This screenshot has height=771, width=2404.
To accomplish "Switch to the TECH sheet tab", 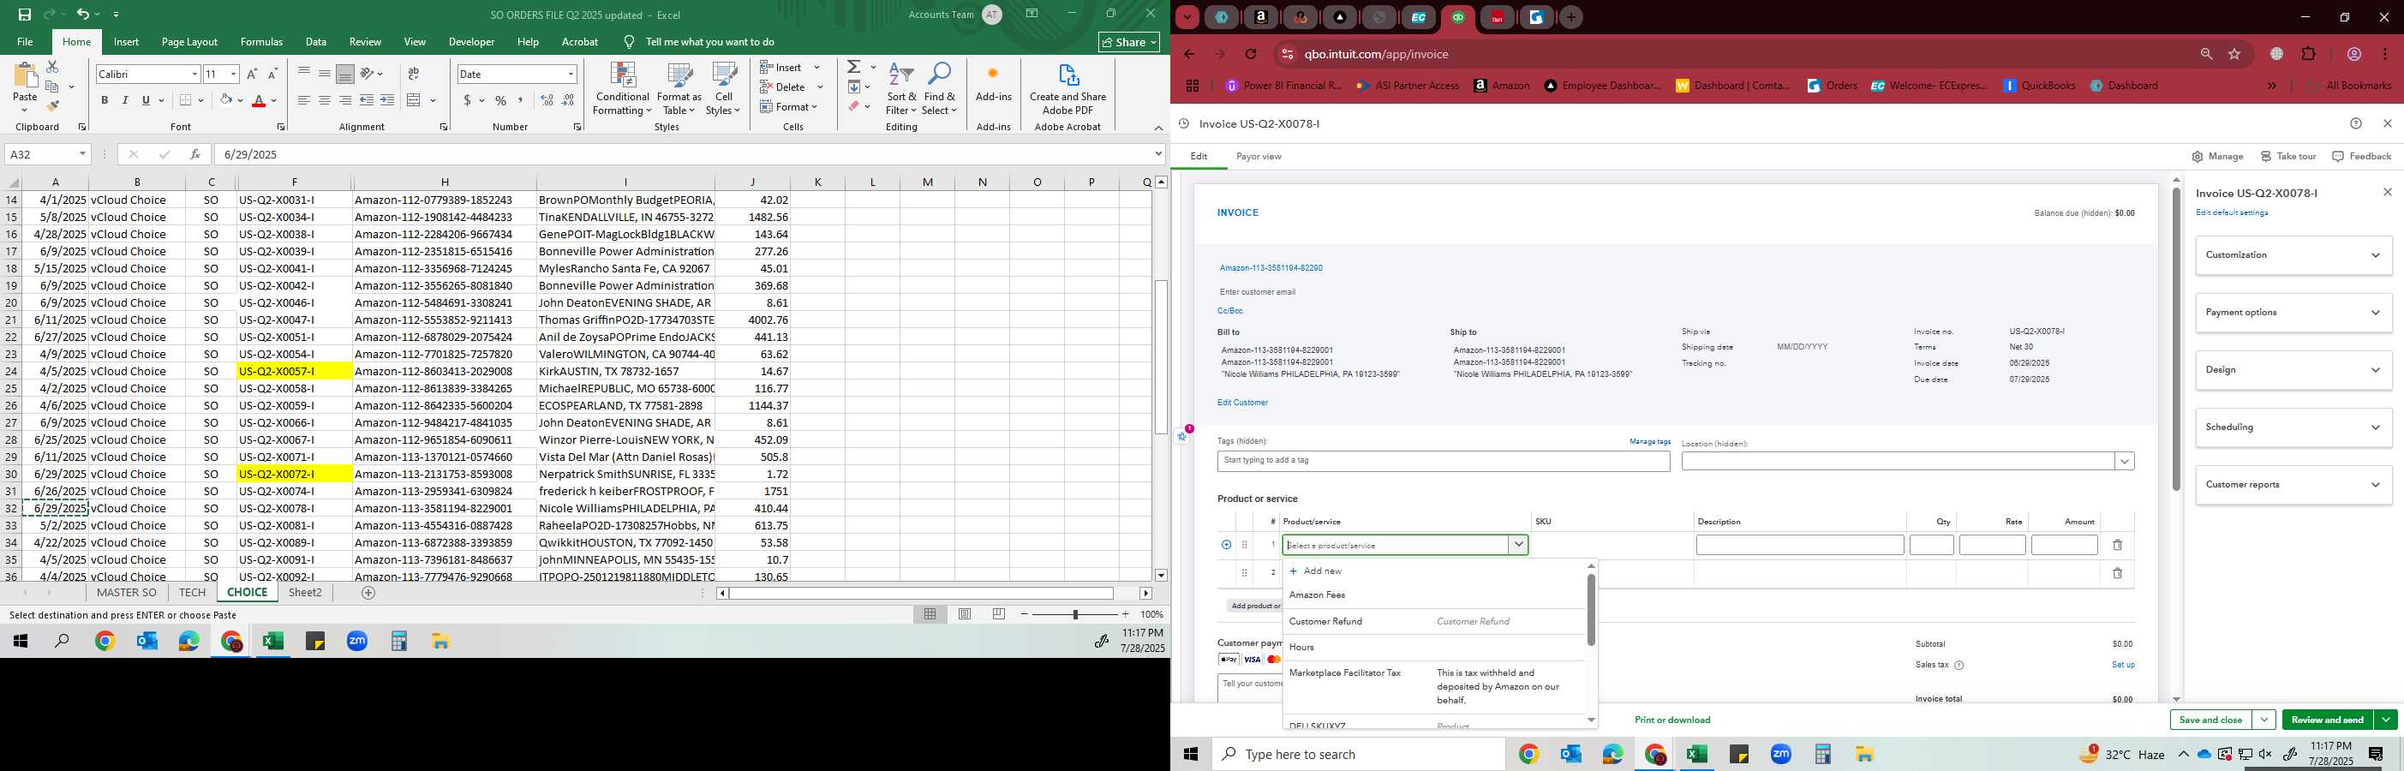I will point(192,593).
